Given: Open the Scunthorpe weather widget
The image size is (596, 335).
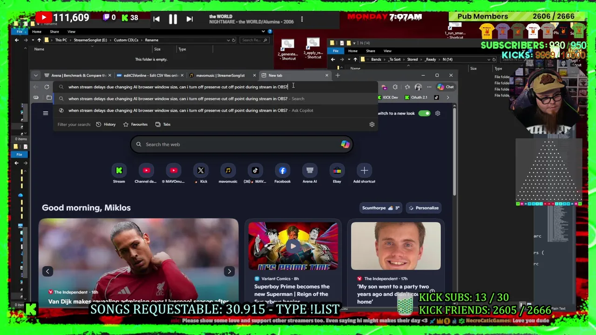Looking at the screenshot, I should click(381, 208).
